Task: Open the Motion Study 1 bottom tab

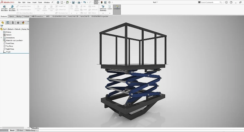Action: point(31,130)
